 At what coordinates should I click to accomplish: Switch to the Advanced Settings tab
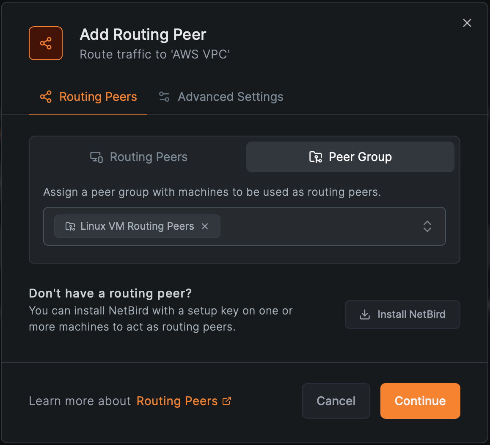(x=230, y=96)
